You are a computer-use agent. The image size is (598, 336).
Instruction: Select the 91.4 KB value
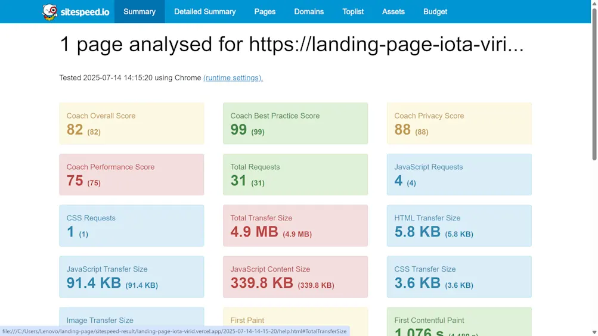(94, 282)
